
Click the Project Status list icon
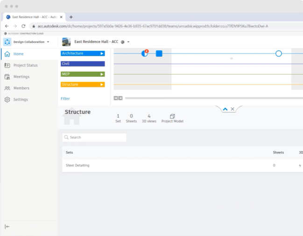click(x=7, y=65)
